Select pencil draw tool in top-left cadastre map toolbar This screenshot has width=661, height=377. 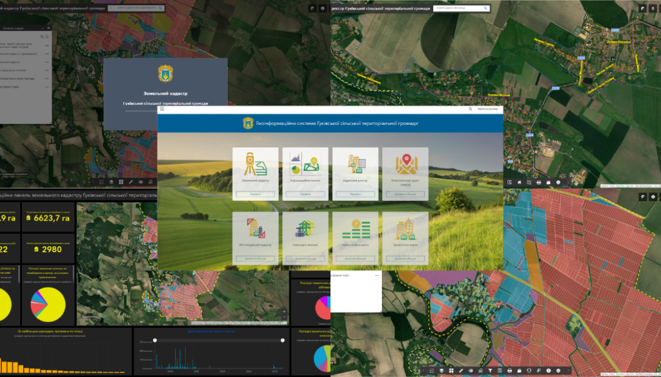[130, 182]
